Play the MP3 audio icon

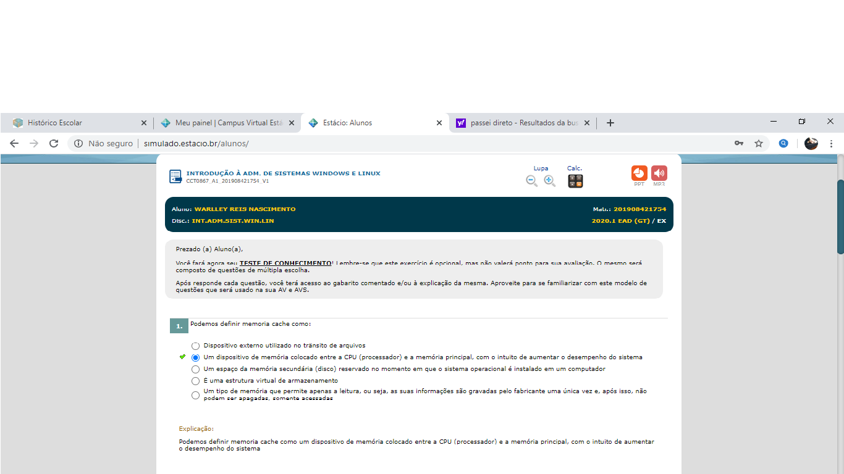[x=659, y=173]
